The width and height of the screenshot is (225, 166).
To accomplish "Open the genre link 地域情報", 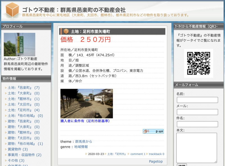I will pyautogui.click(x=81, y=147).
